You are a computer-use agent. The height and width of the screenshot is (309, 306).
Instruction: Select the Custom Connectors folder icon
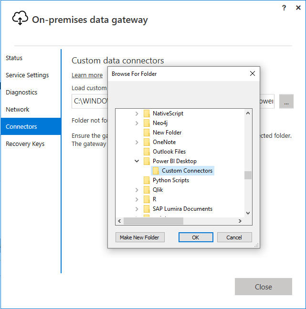(156, 171)
